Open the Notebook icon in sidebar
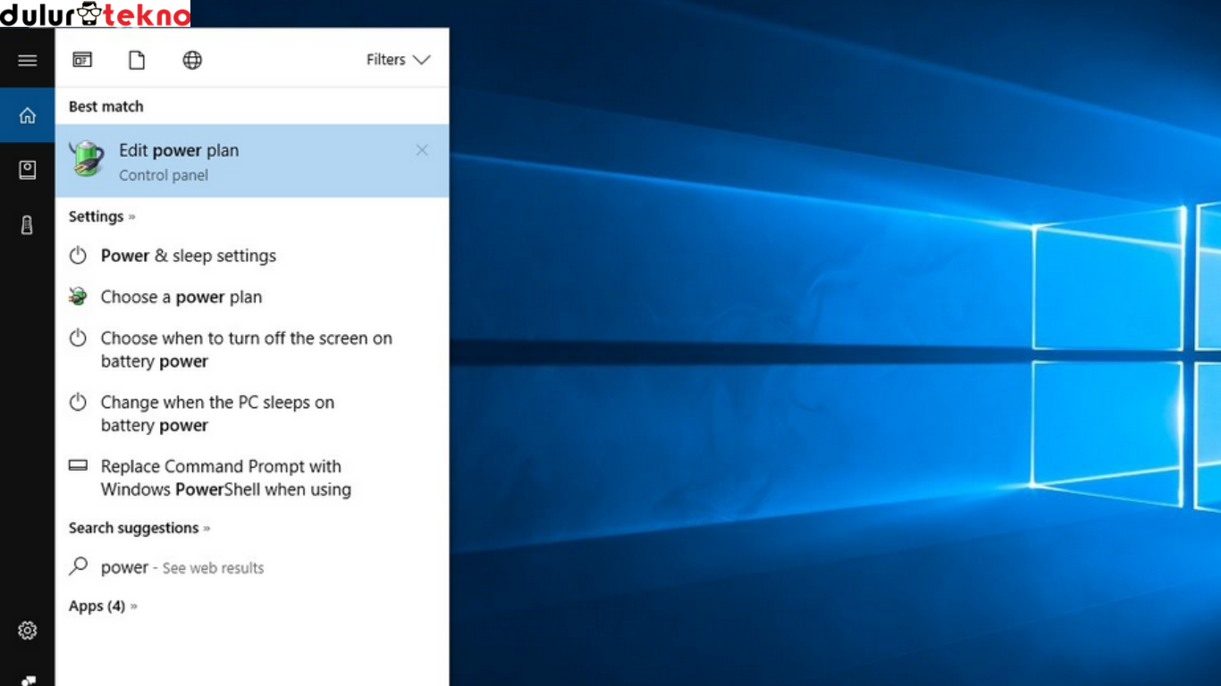Screen dimensions: 1221x686 coord(28,170)
